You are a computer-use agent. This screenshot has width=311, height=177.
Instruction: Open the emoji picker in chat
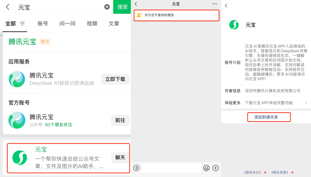pos(206,168)
